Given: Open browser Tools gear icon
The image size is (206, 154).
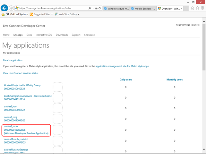Looking at the screenshot, I should pos(202,8).
